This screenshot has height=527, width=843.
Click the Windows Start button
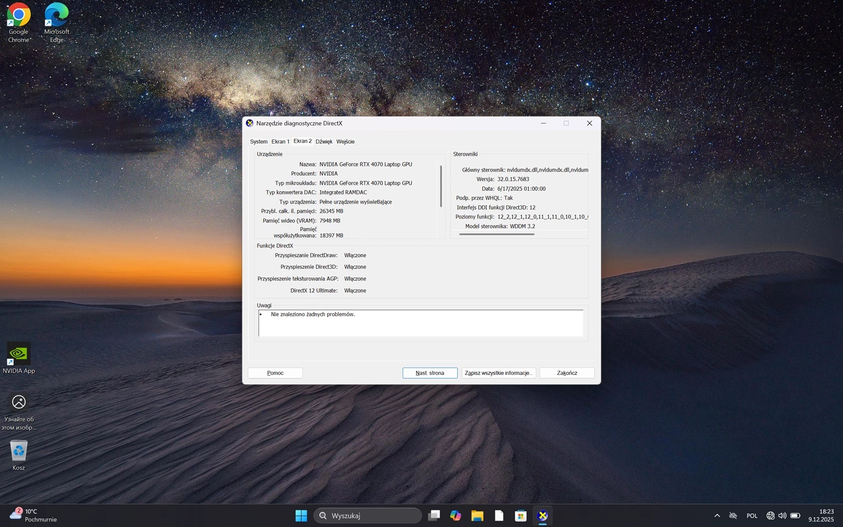tap(301, 515)
